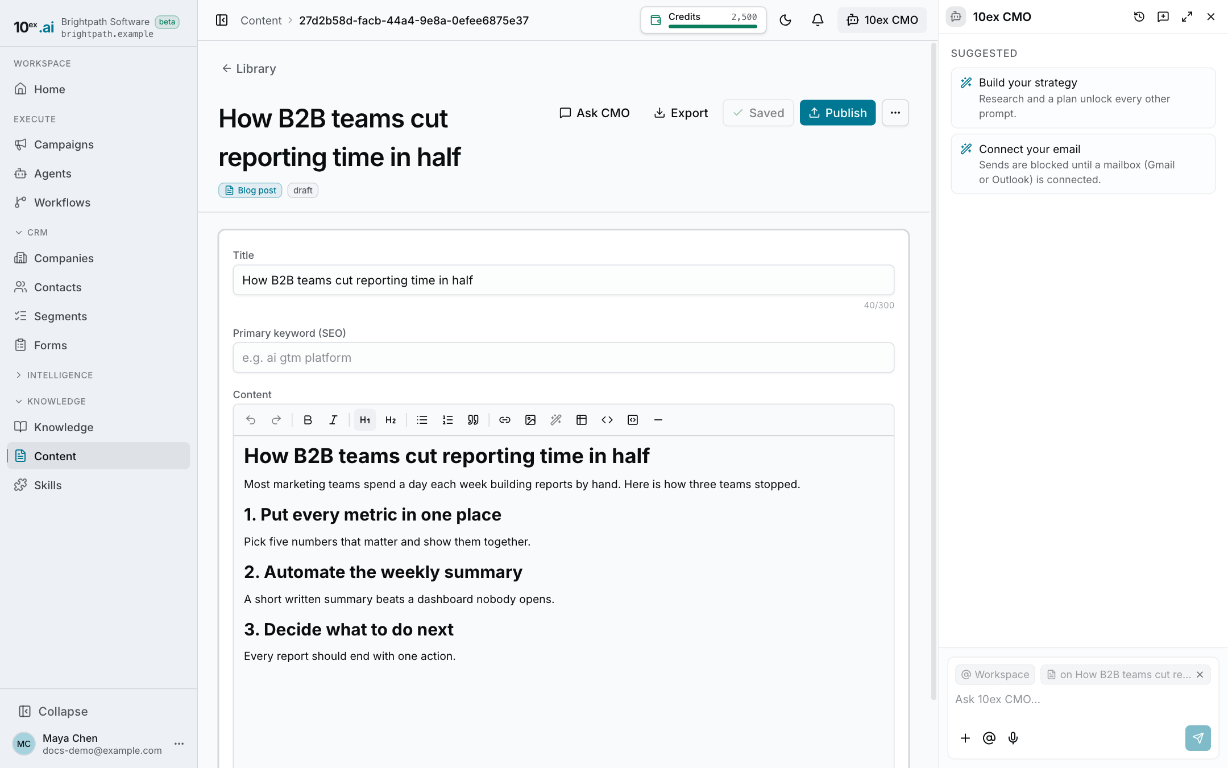Click the redo icon in editor toolbar
The image size is (1228, 768).
276,420
